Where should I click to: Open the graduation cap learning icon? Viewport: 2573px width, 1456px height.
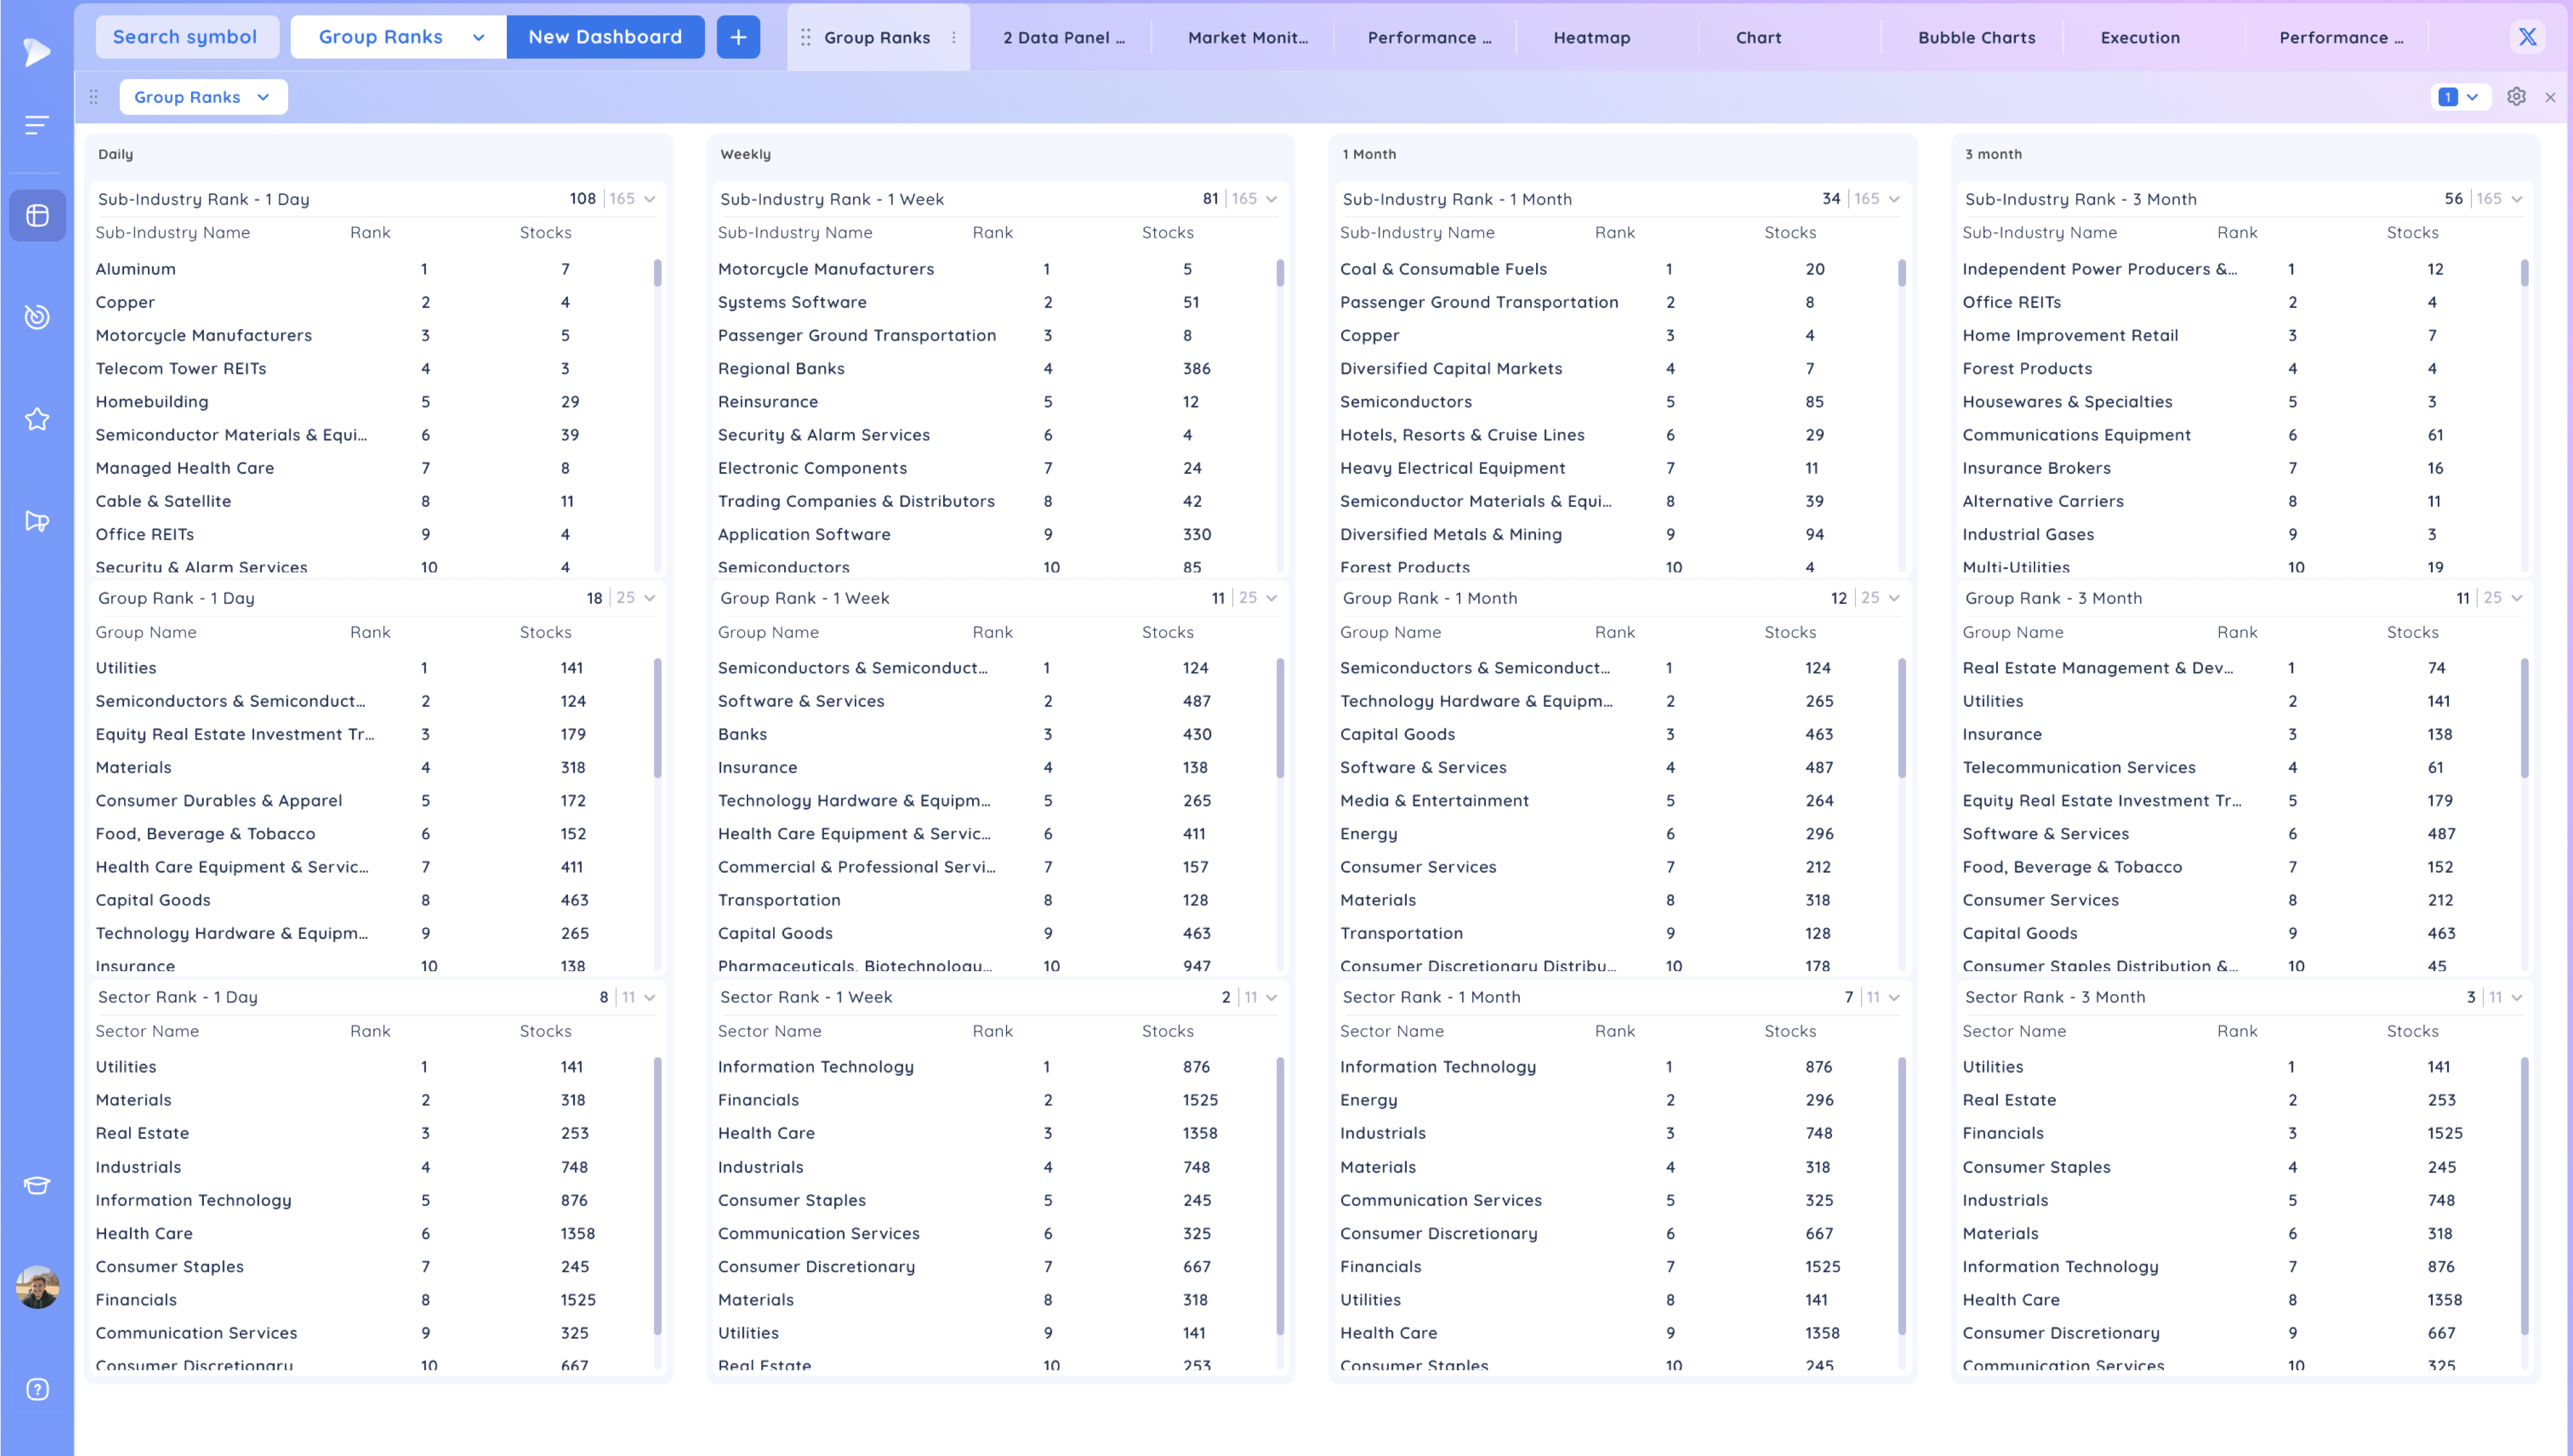point(37,1186)
